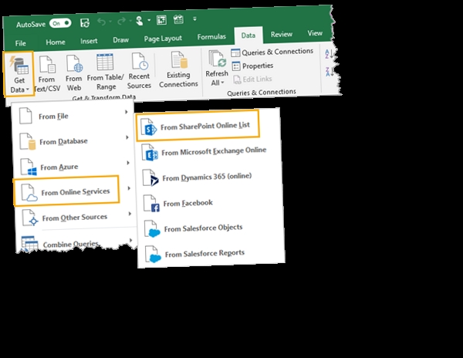Click the Facebook logo icon
Screen dimensions: 463x358
pos(155,208)
